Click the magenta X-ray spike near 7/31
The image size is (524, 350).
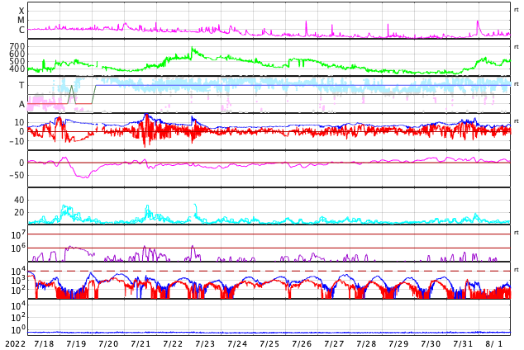pyautogui.click(x=479, y=23)
